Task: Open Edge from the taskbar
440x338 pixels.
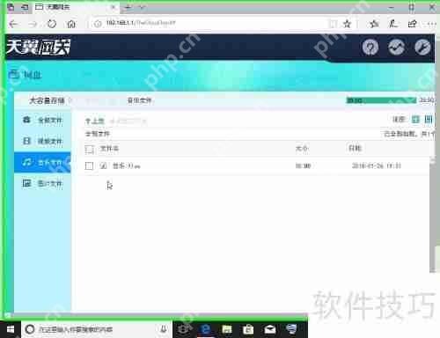Action: point(205,329)
